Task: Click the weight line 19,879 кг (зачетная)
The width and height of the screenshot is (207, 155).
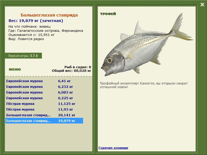Action: pos(36,20)
